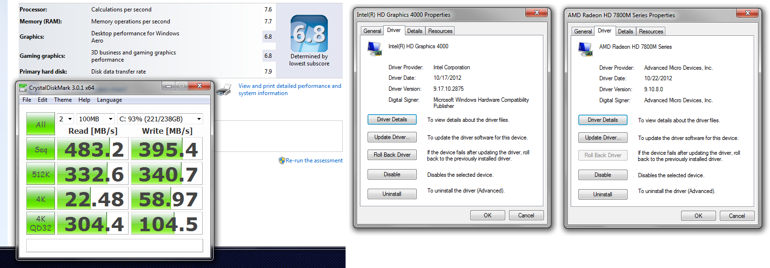Click Uninstall in AMD Properties dialog
770x268 pixels.
(603, 194)
